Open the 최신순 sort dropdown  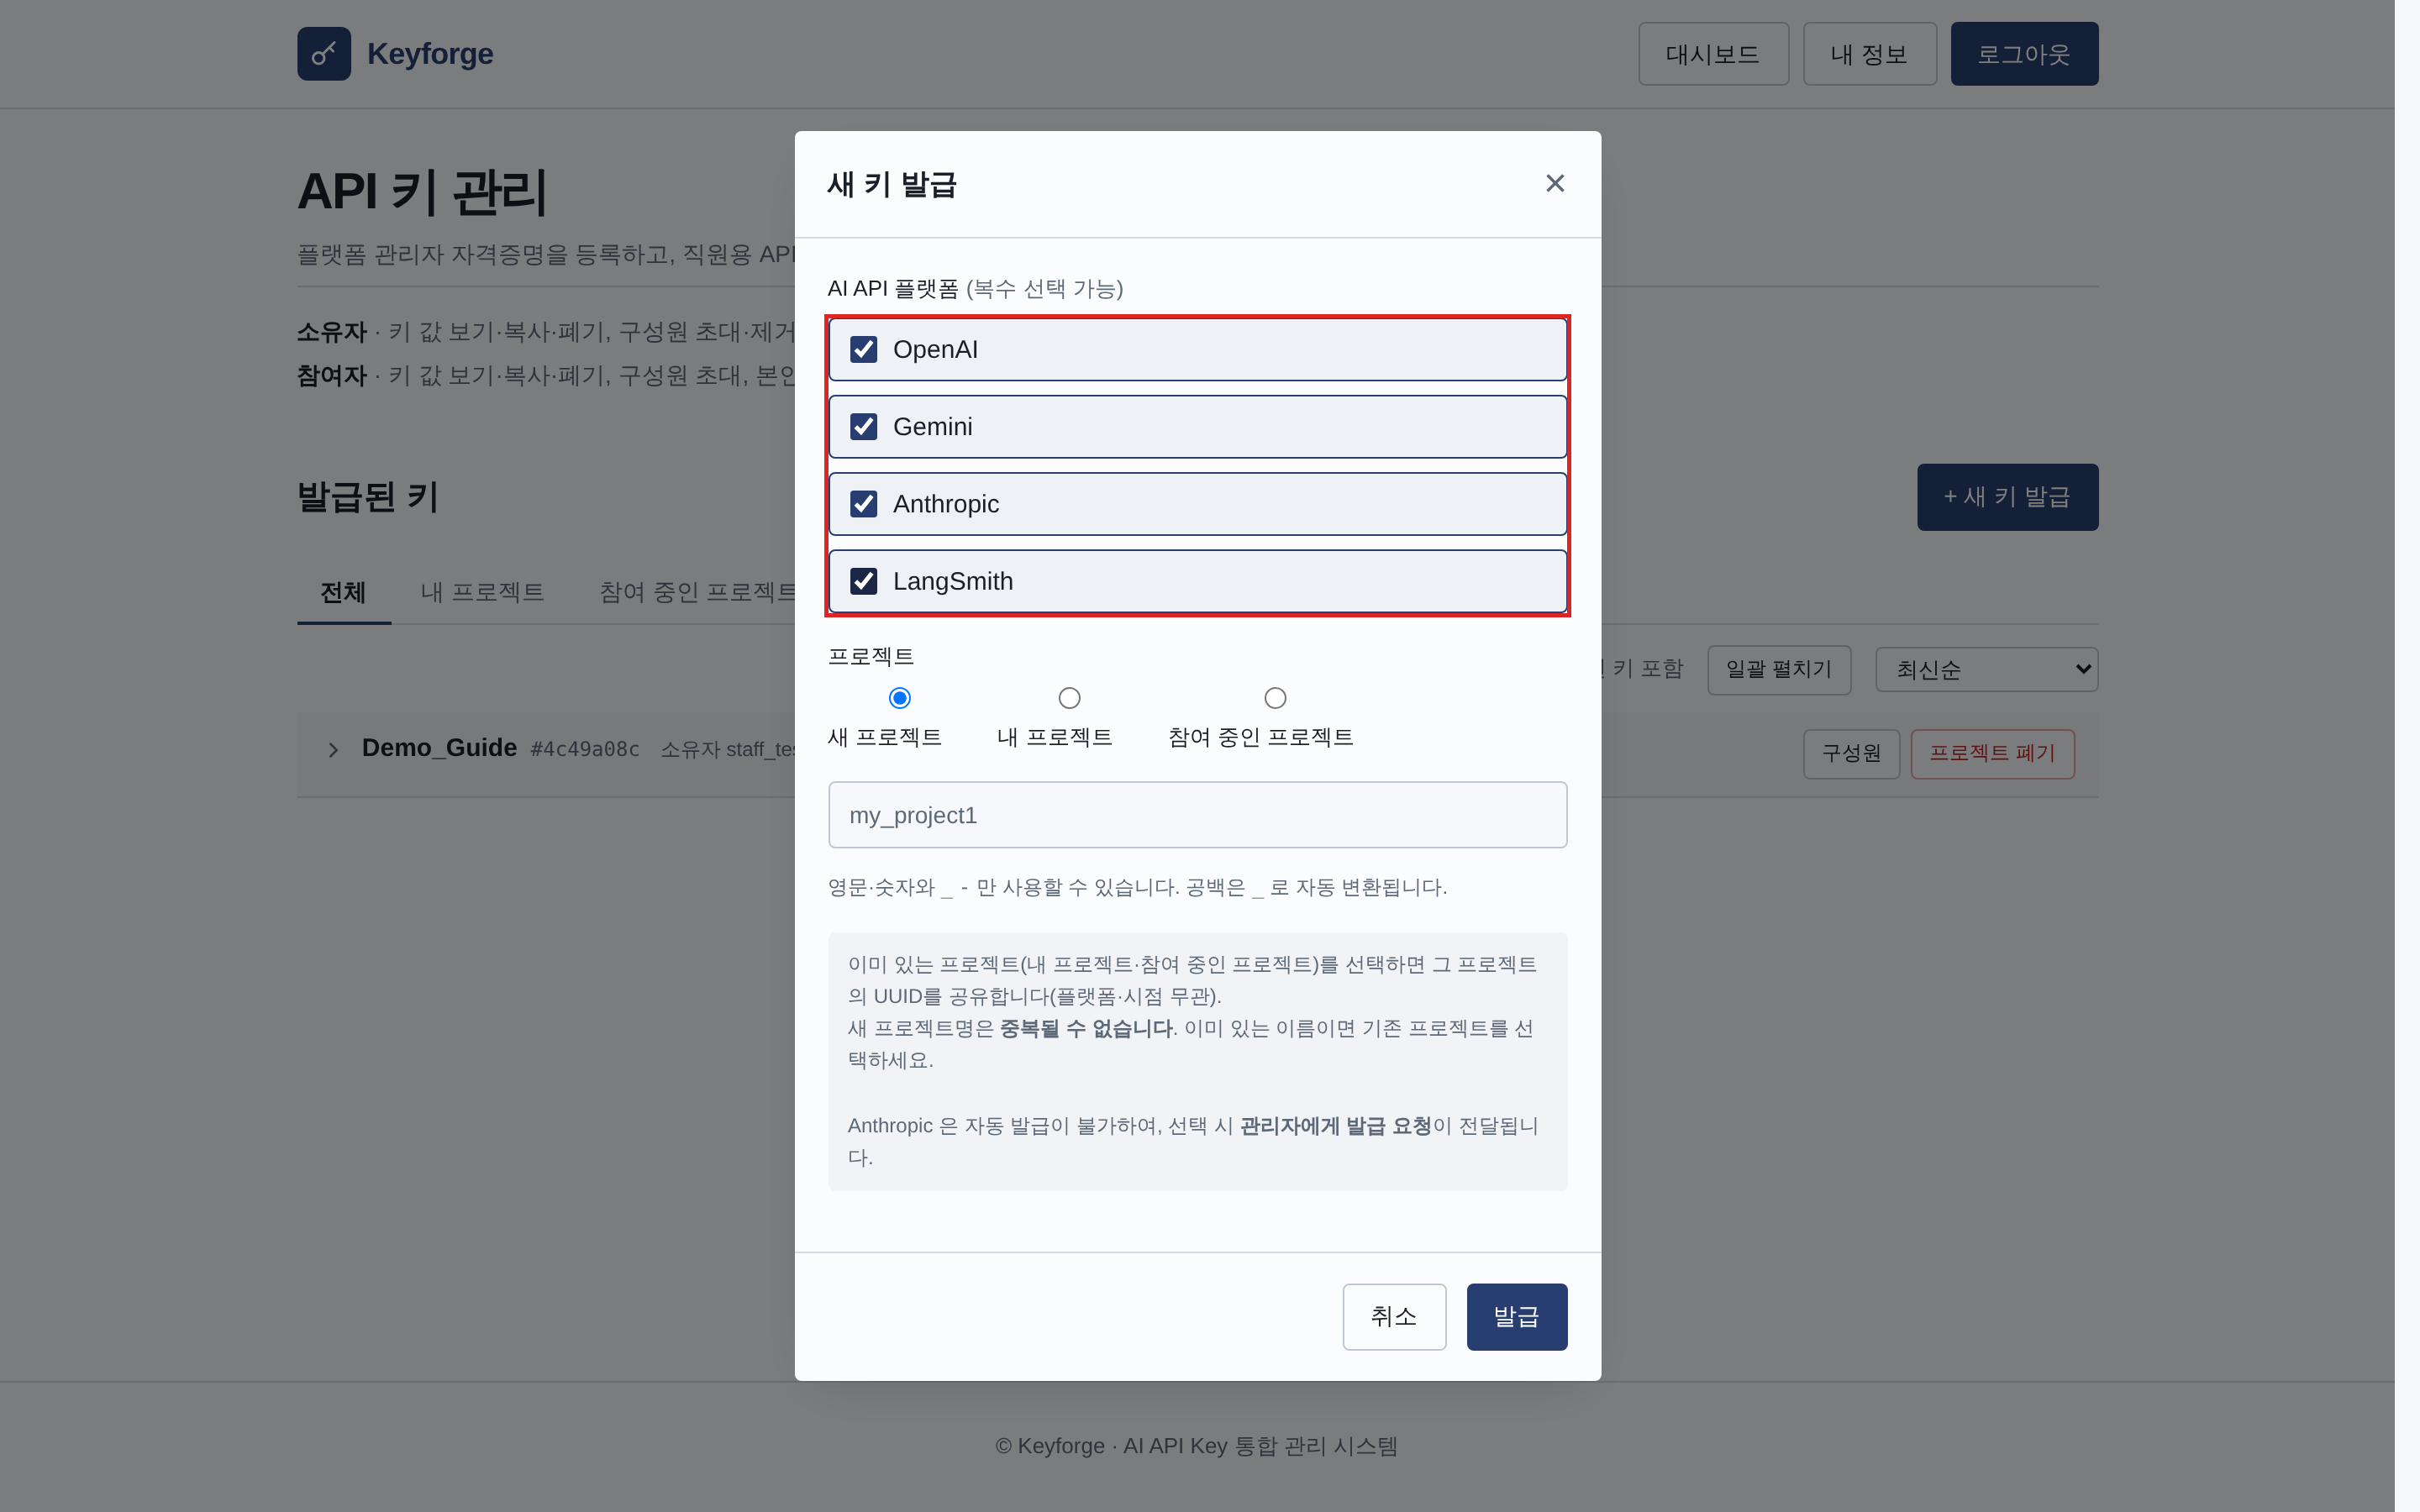pyautogui.click(x=1986, y=669)
